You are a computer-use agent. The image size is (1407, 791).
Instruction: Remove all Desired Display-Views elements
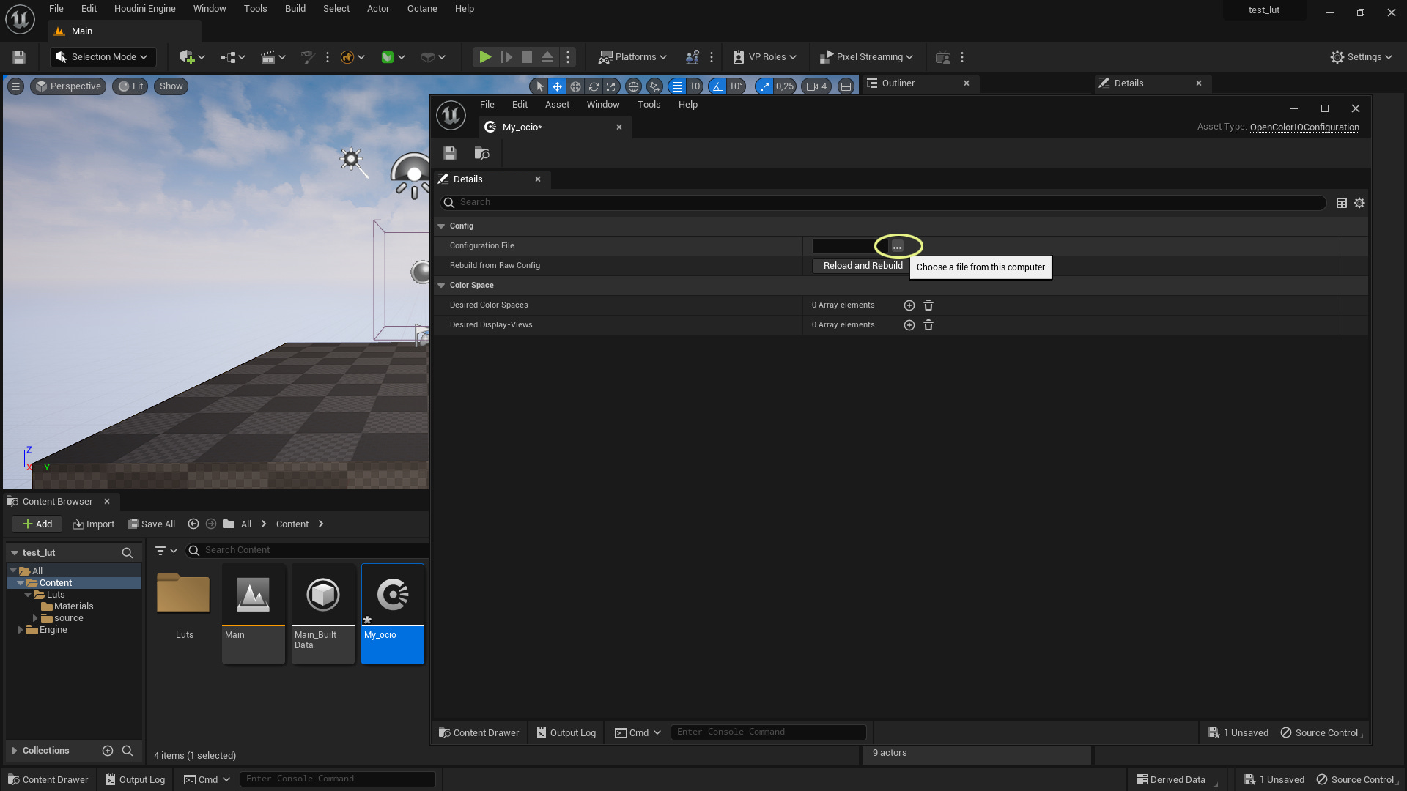click(928, 325)
